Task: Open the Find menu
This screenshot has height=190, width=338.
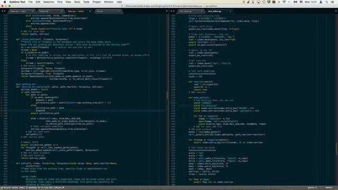Action: coord(60,2)
